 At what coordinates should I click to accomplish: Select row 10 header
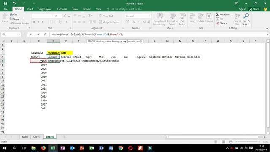(3, 81)
